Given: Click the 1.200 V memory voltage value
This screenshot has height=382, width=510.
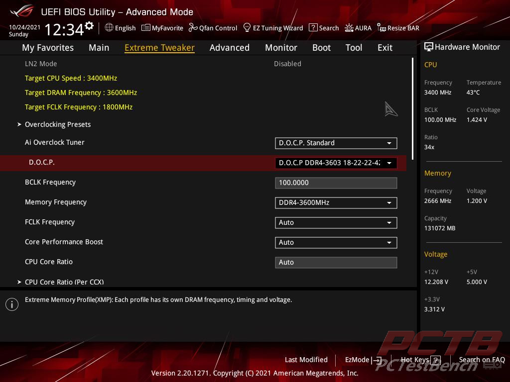Looking at the screenshot, I should 477,201.
